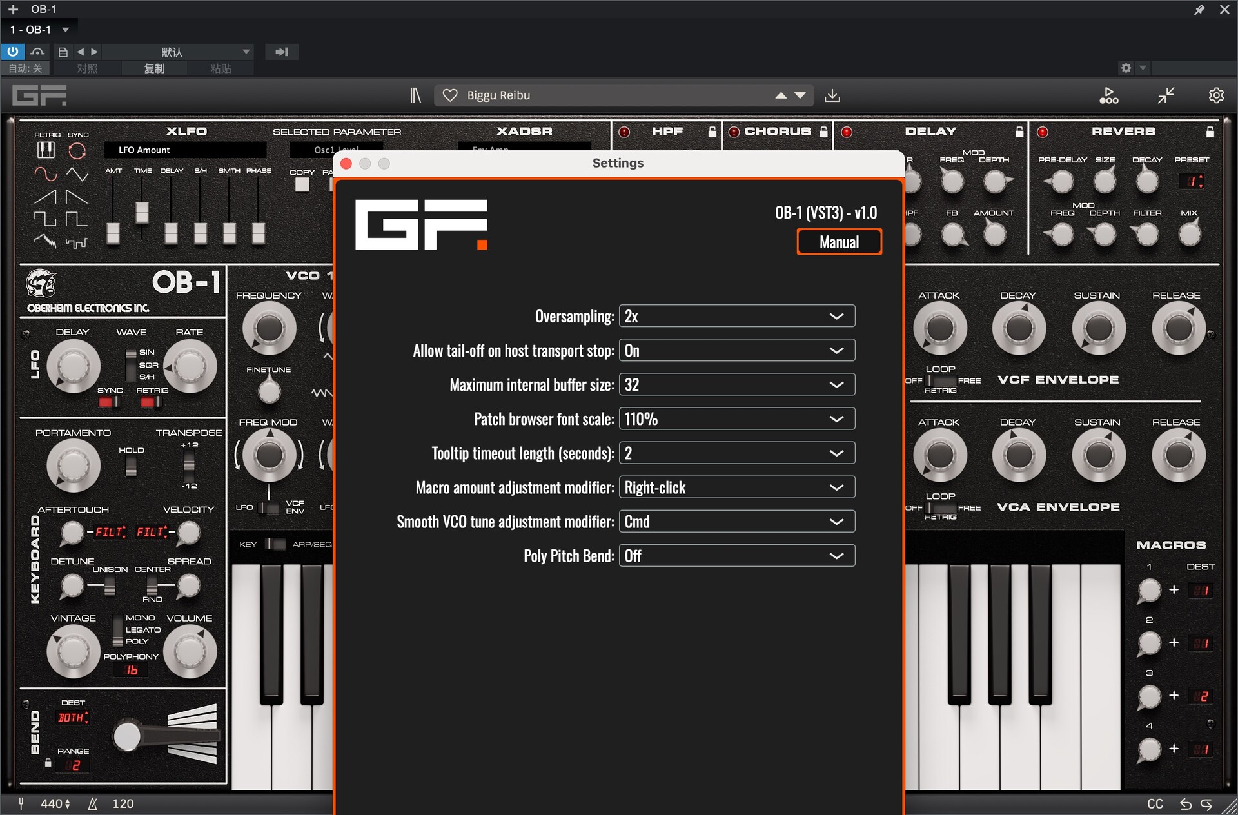The image size is (1238, 815).
Task: Select the triangle wave XLFO shape
Action: point(77,173)
